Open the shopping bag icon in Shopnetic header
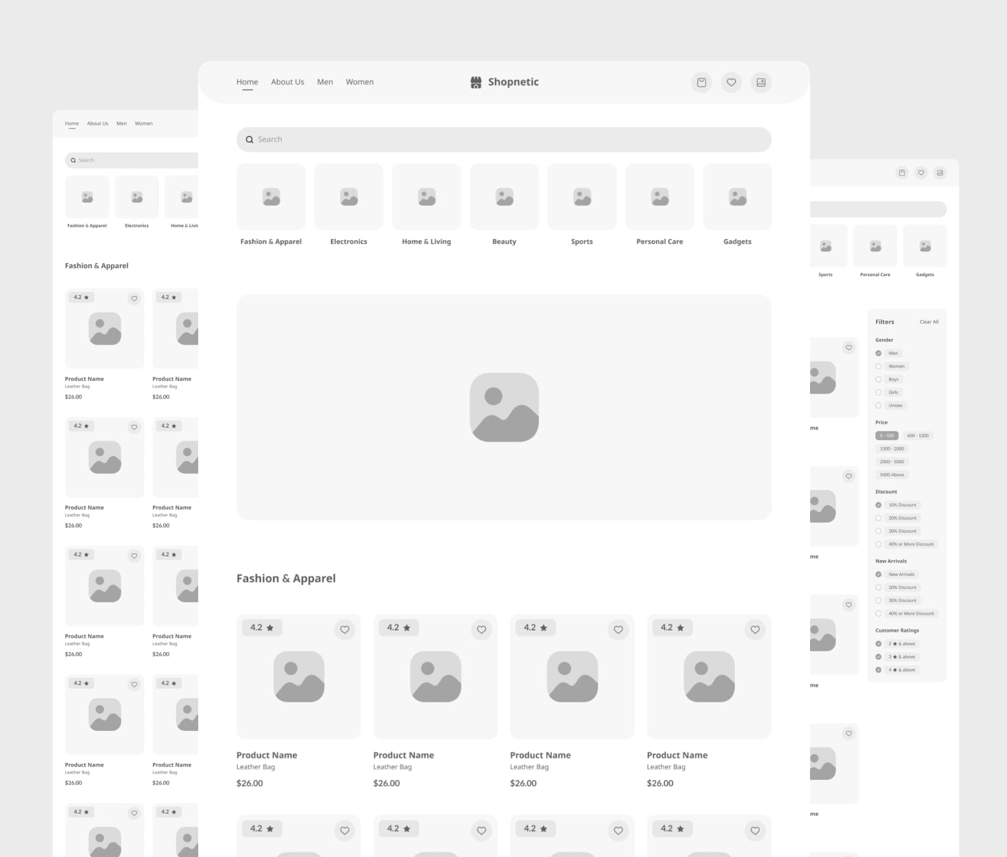The width and height of the screenshot is (1007, 857). (x=702, y=83)
